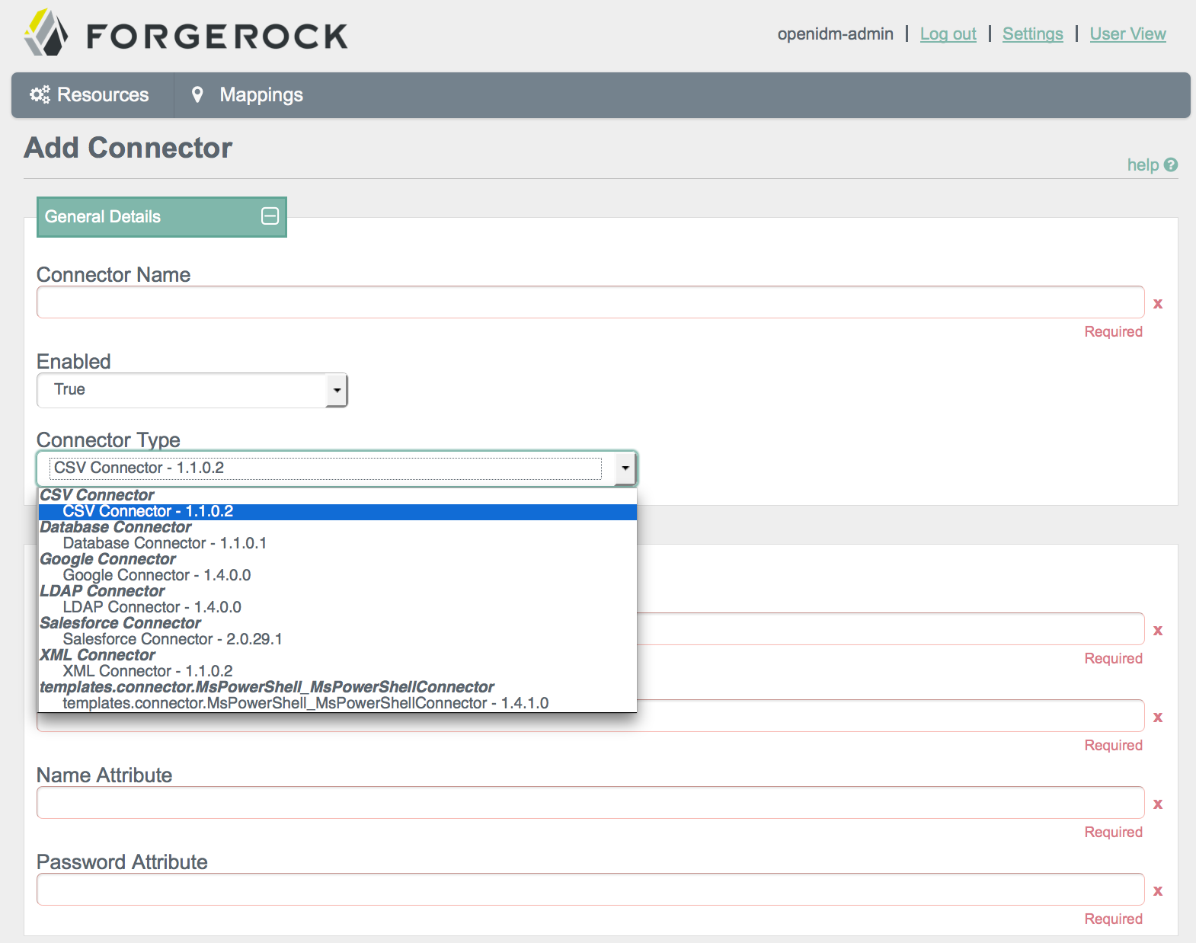Select XML Connector - 1.1.0.2 option
1196x943 pixels.
337,671
